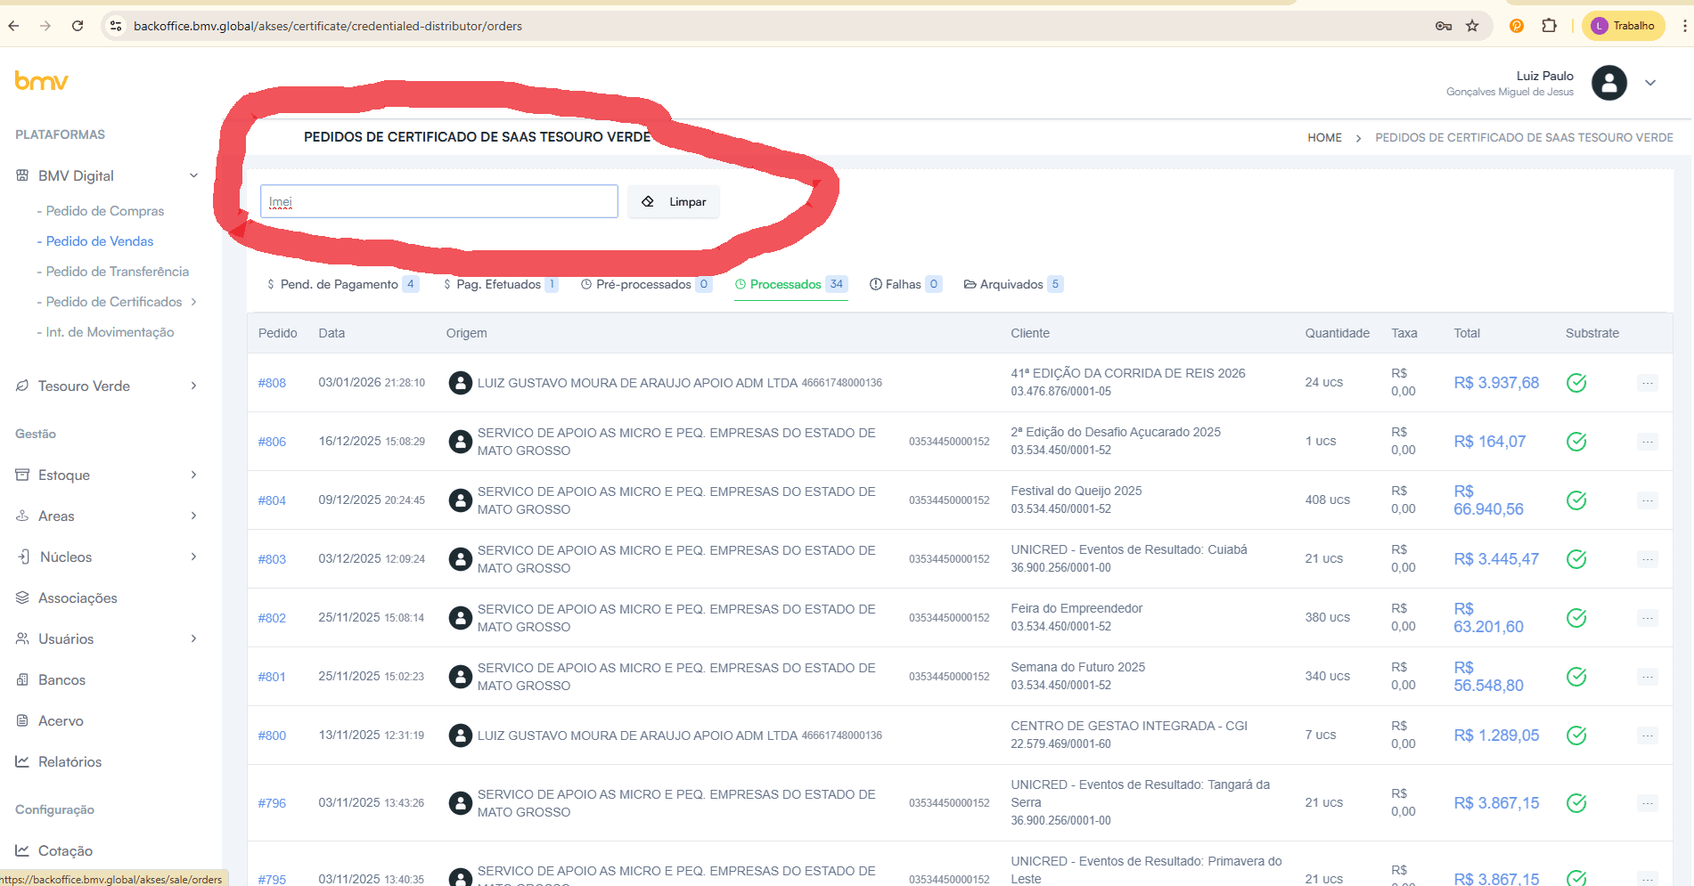Go back to the previous browser page
The width and height of the screenshot is (1694, 886).
pyautogui.click(x=13, y=26)
